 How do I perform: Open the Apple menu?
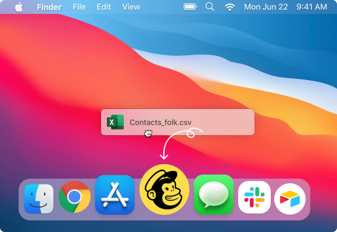(x=19, y=7)
